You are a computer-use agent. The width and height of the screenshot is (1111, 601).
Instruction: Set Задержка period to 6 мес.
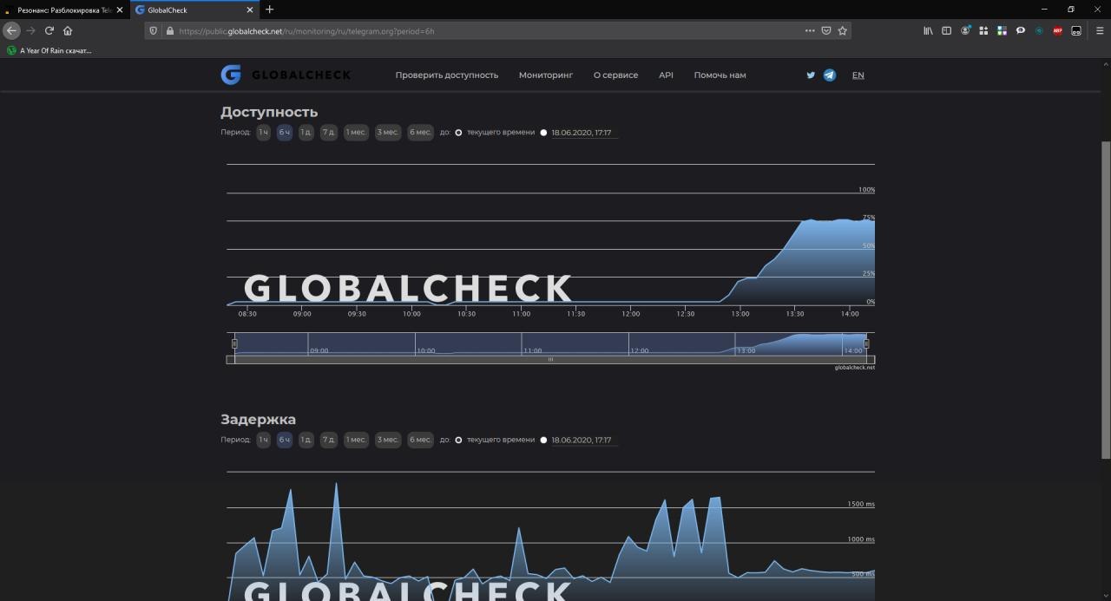420,440
